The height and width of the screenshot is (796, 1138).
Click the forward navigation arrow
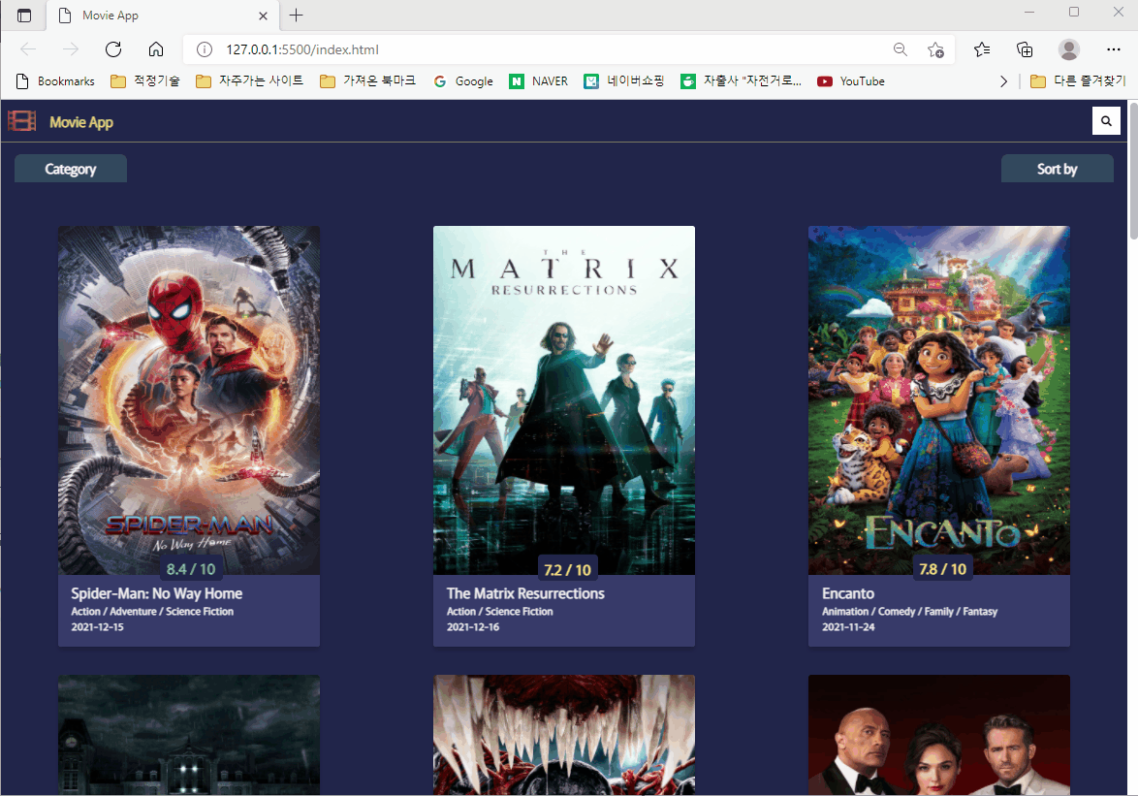(x=71, y=49)
